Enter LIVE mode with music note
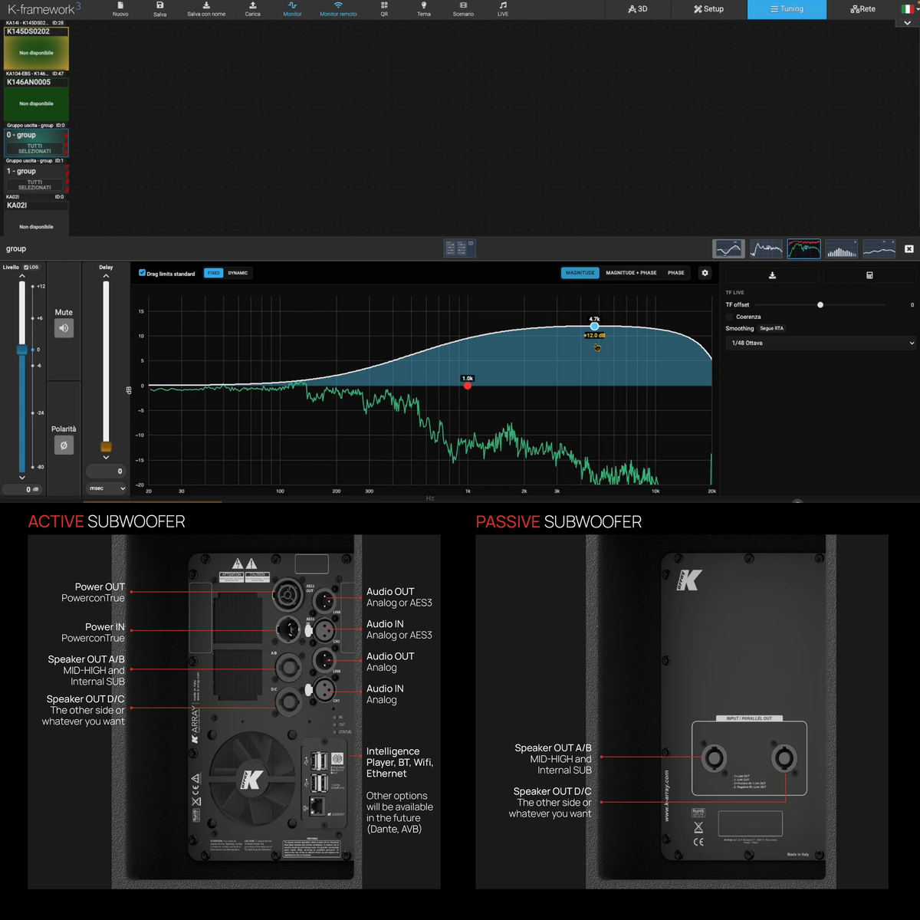Image resolution: width=920 pixels, height=920 pixels. click(503, 9)
